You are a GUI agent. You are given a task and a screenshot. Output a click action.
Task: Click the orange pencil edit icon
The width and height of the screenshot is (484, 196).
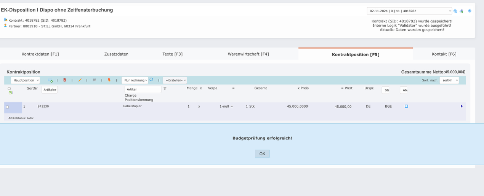[x=80, y=80]
